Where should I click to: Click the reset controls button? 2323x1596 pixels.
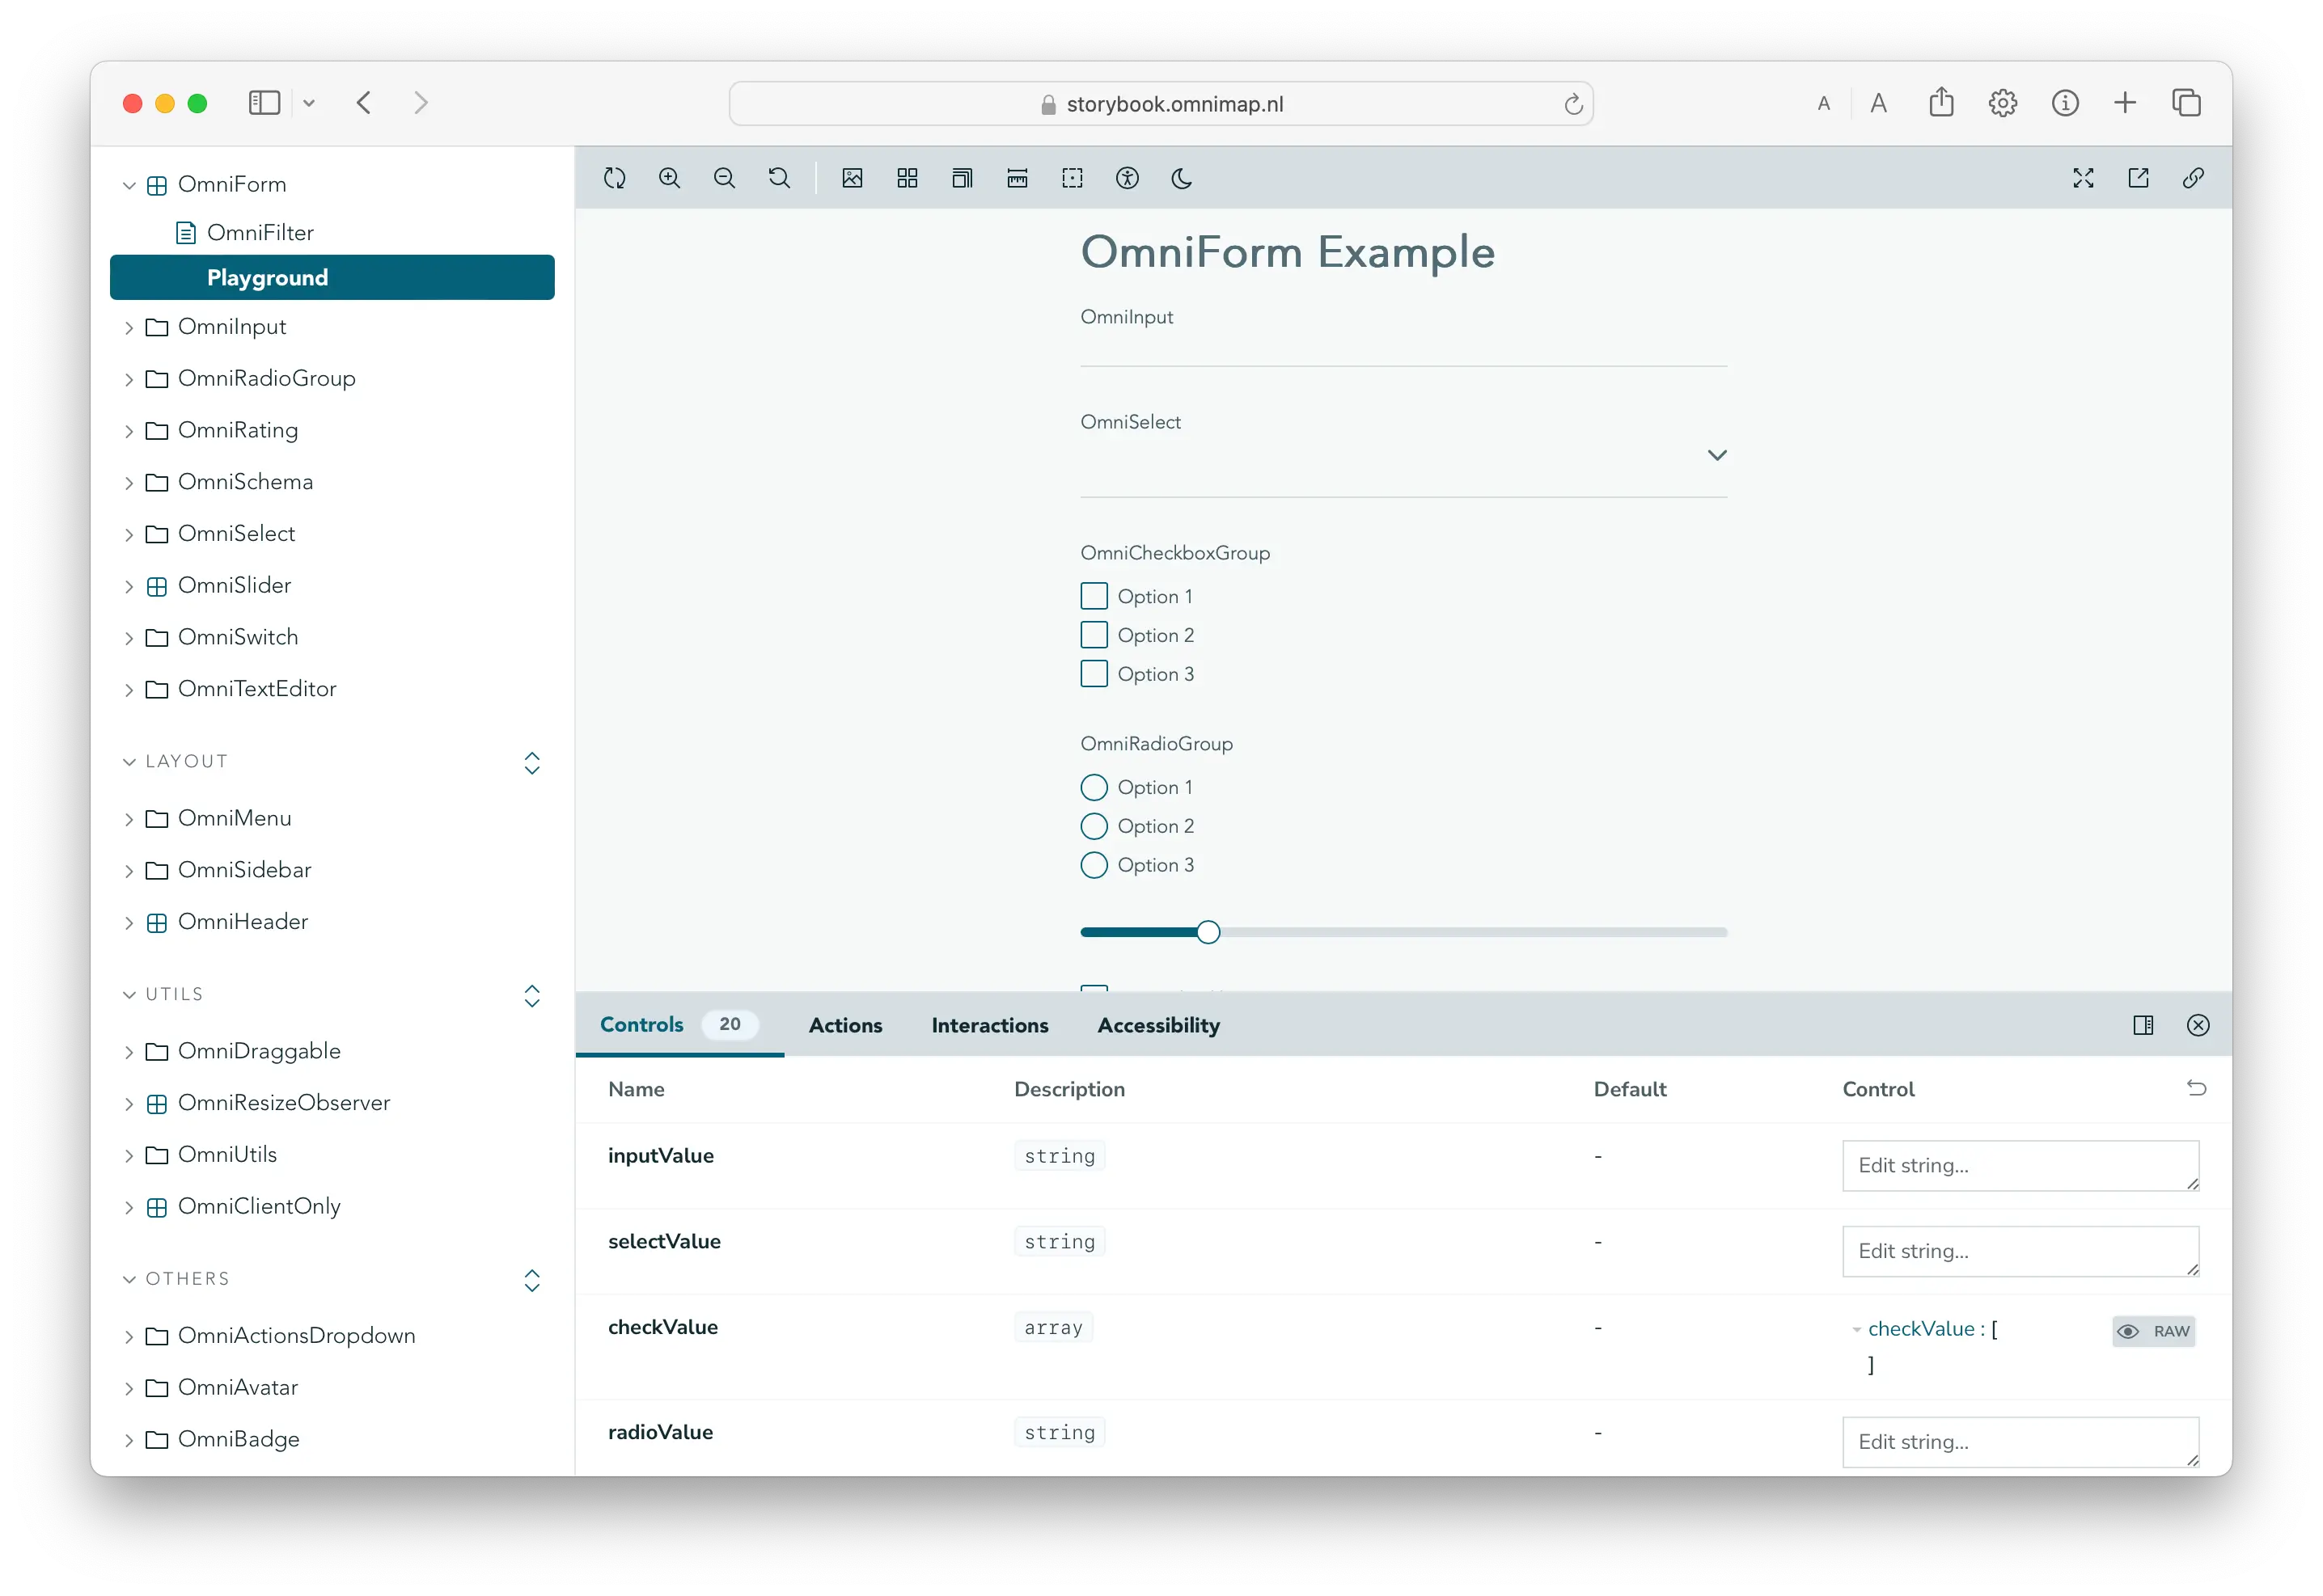2198,1088
